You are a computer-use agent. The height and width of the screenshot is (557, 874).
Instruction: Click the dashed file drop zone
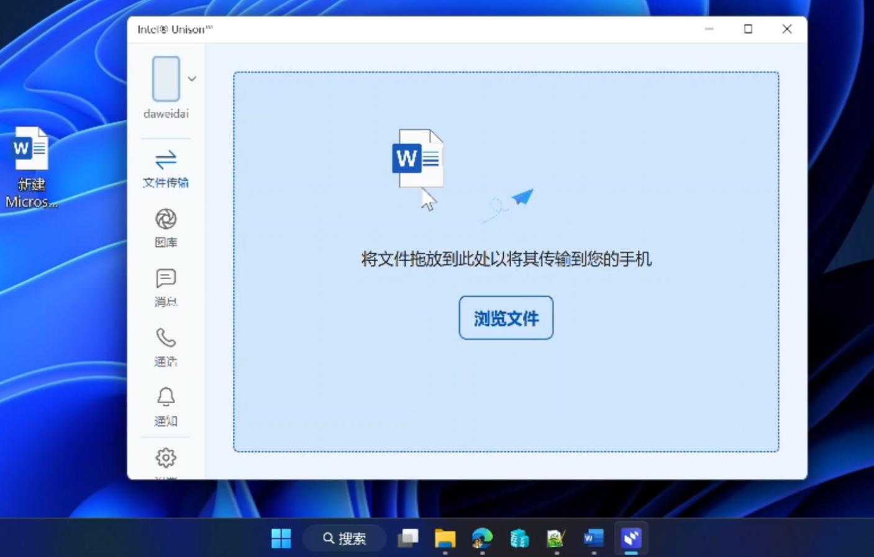[506, 262]
